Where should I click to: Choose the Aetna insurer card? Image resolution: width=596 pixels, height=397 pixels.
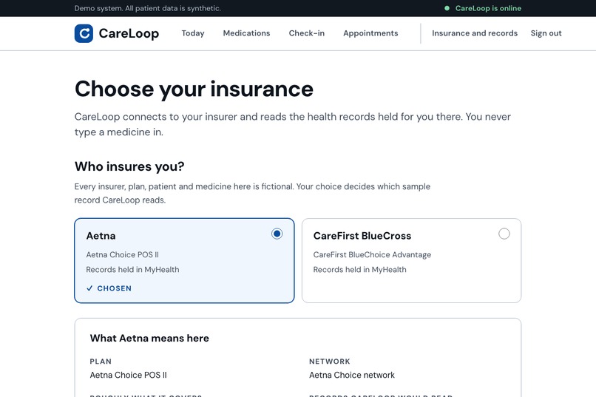[x=184, y=261]
